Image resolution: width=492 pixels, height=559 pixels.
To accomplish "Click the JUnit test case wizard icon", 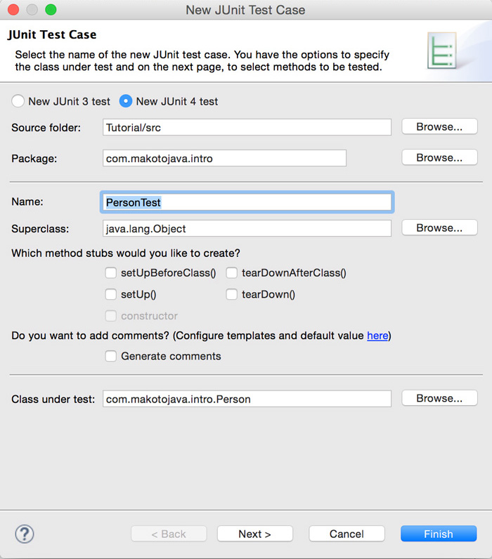I will [x=442, y=50].
